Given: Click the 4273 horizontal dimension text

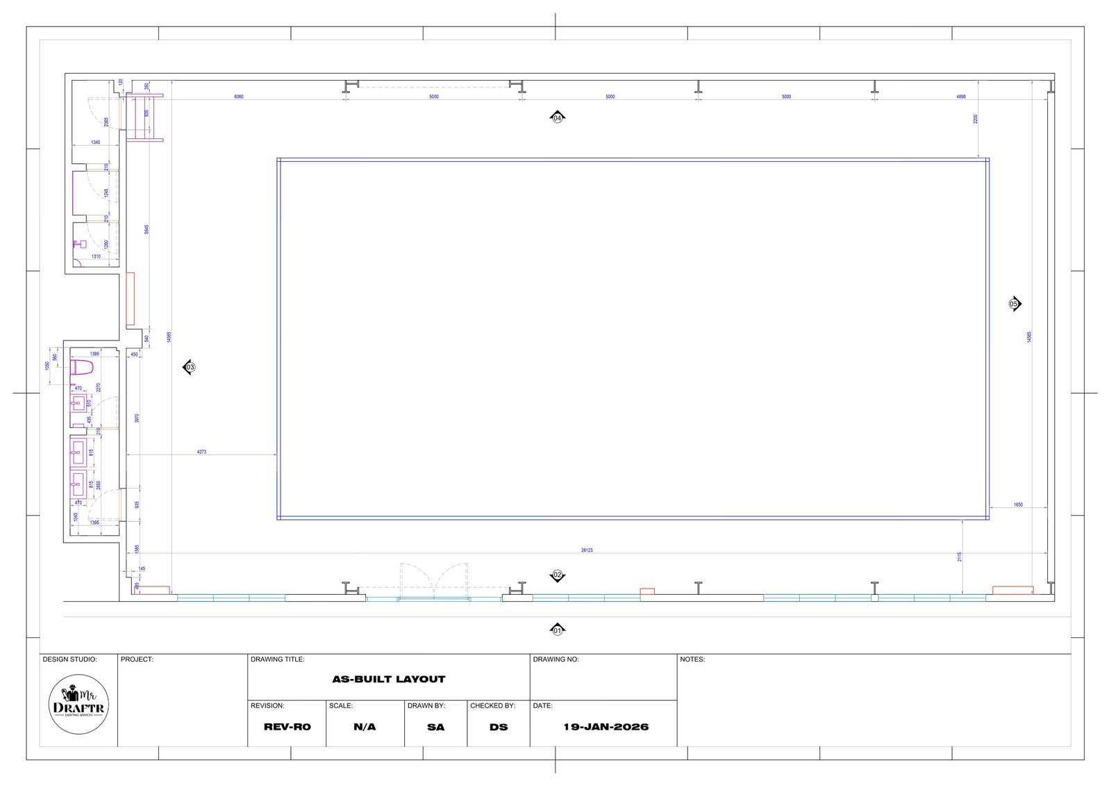Looking at the screenshot, I should pos(201,452).
